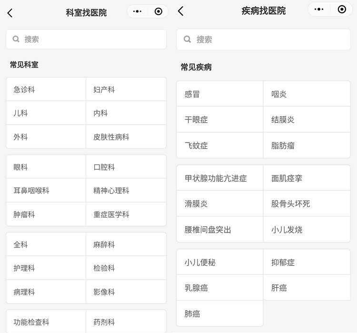This screenshot has width=357, height=333.
Task: Tap 病理科 department
Action: coord(46,292)
